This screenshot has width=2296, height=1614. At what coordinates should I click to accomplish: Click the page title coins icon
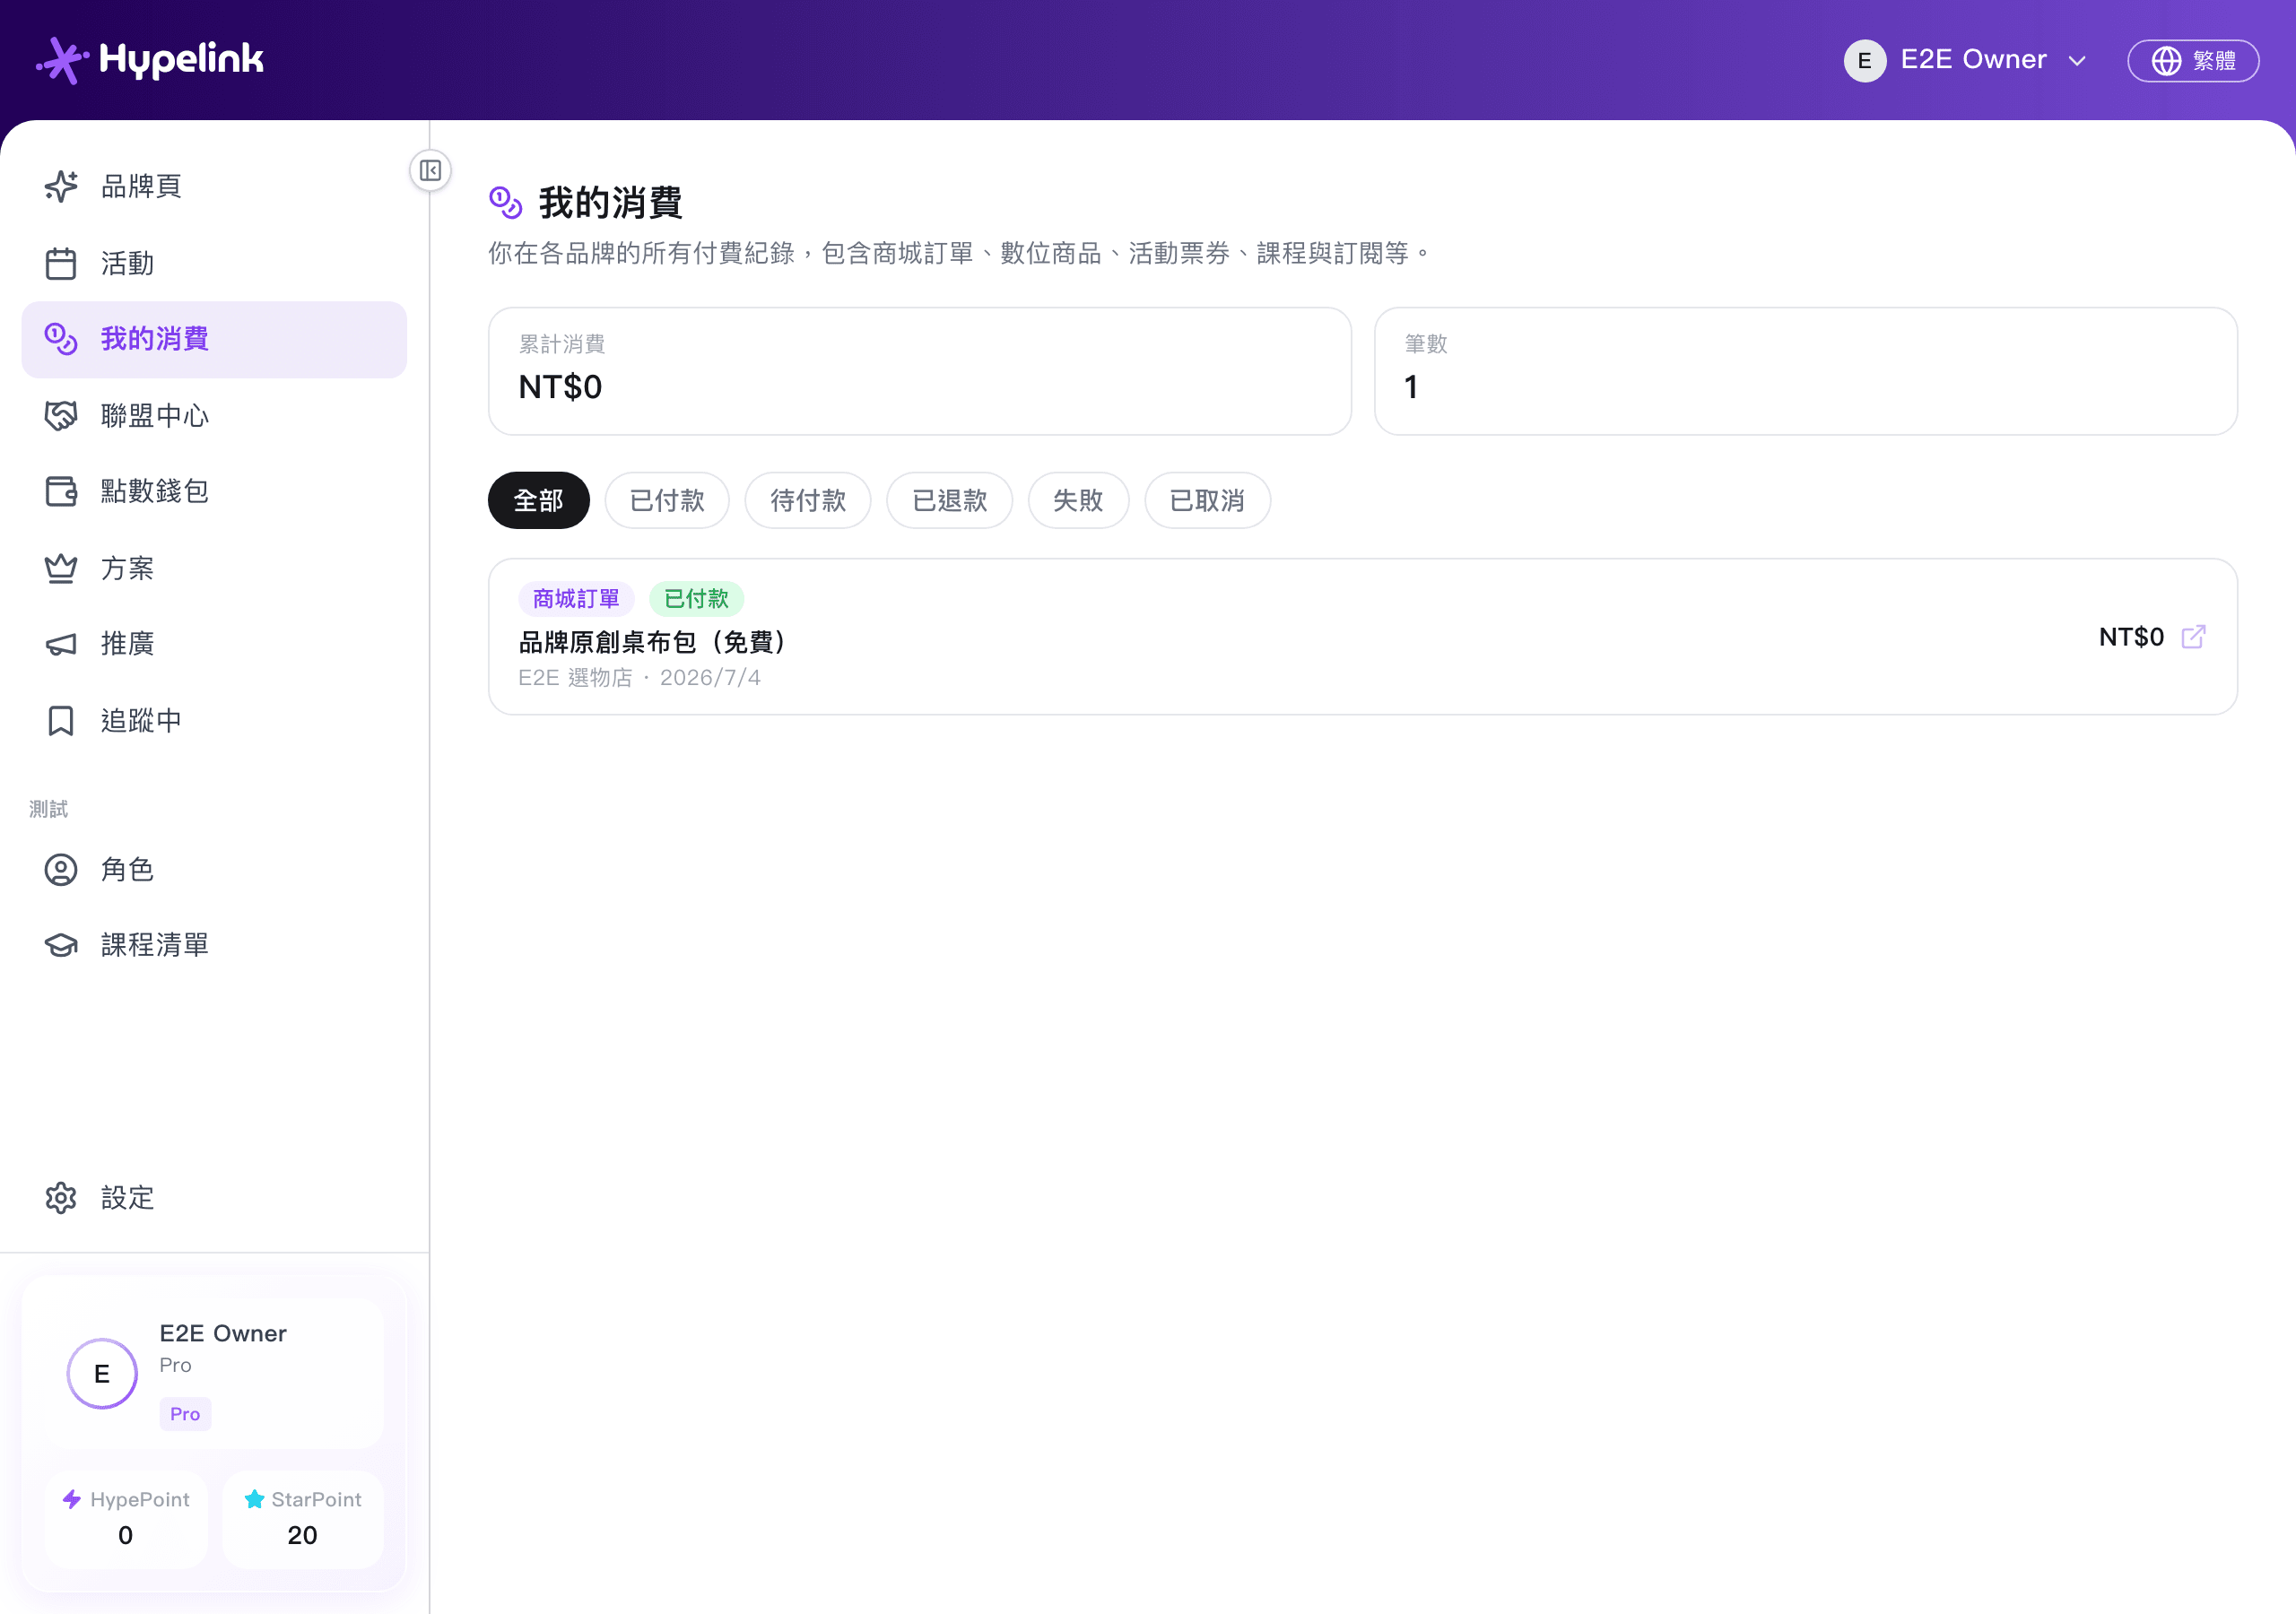pyautogui.click(x=506, y=202)
